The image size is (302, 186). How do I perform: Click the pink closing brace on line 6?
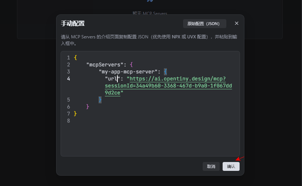tap(87, 107)
